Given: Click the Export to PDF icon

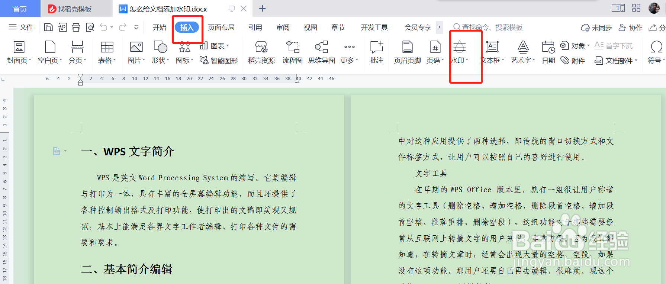Looking at the screenshot, I should pos(62,27).
